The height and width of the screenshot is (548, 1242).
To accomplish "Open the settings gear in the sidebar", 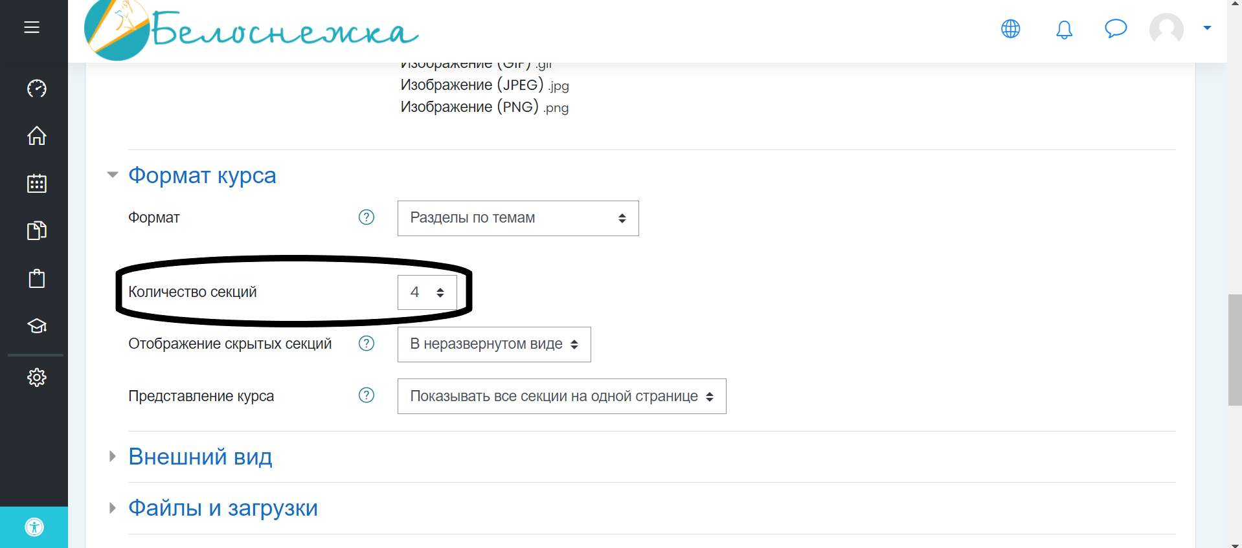I will click(37, 377).
